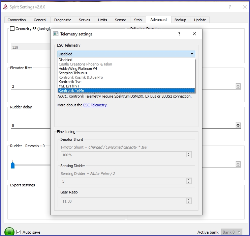Click the Spirit Settings app logo icon
Image resolution: width=250 pixels, height=236 pixels.
coord(5,7)
